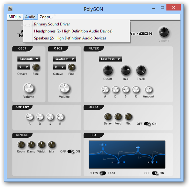Click the second EQ band dip node
Image resolution: width=190 pixels, height=188 pixels.
tap(118, 162)
